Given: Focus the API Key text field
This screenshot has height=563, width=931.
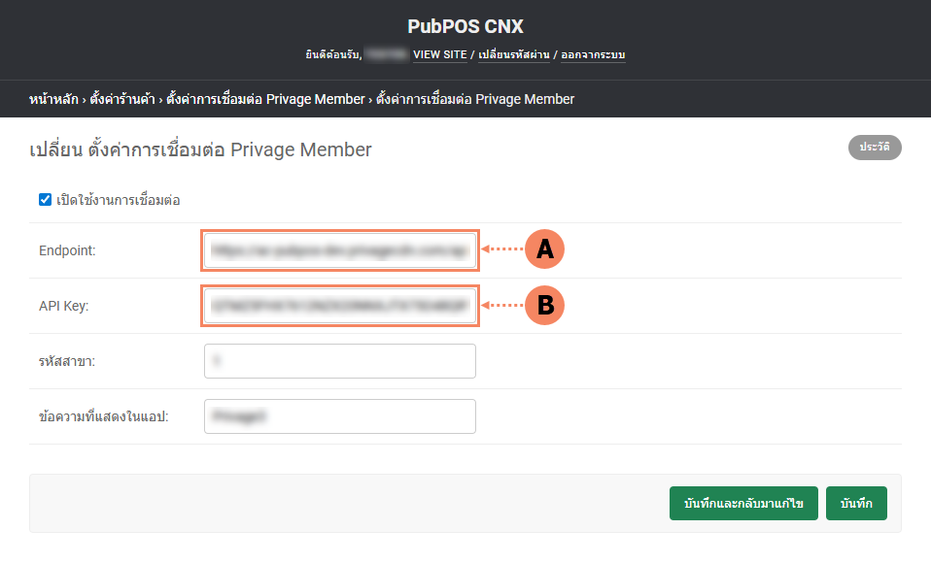Looking at the screenshot, I should (340, 306).
